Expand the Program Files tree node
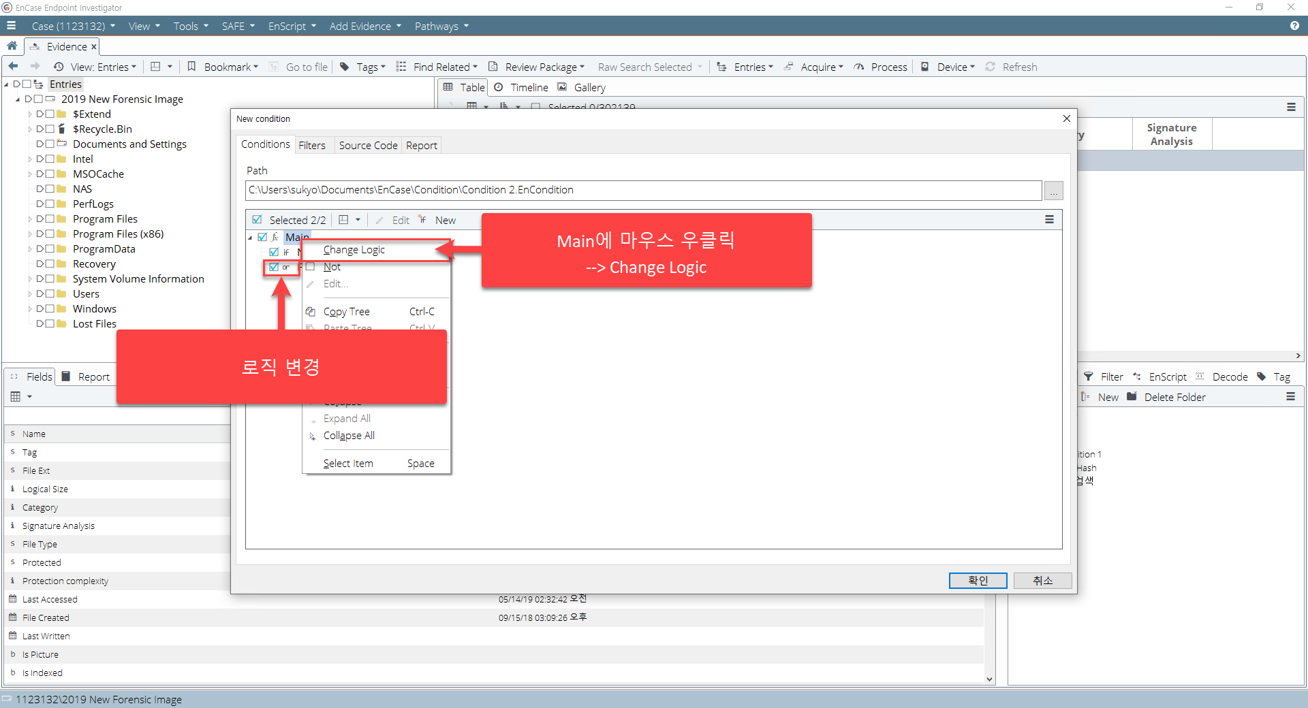Image resolution: width=1308 pixels, height=708 pixels. click(x=30, y=219)
